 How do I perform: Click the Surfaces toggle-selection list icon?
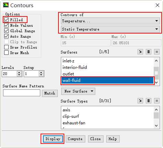tap(140, 52)
